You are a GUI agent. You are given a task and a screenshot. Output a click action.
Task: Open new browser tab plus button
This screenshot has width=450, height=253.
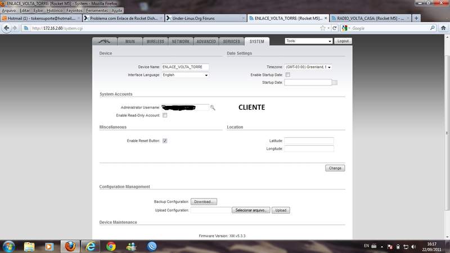[x=416, y=18]
